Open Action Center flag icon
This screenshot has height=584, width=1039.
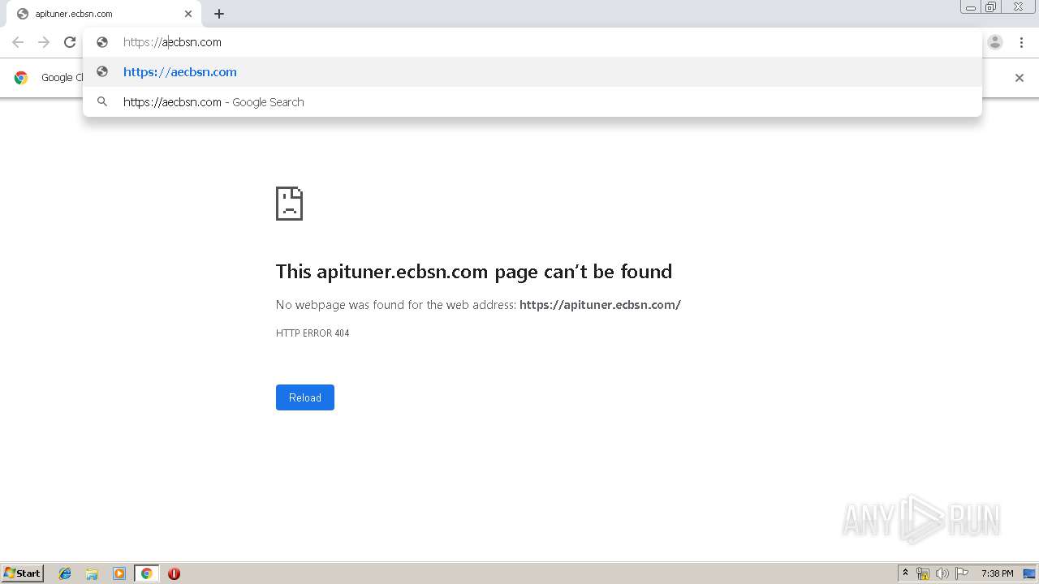coord(962,573)
